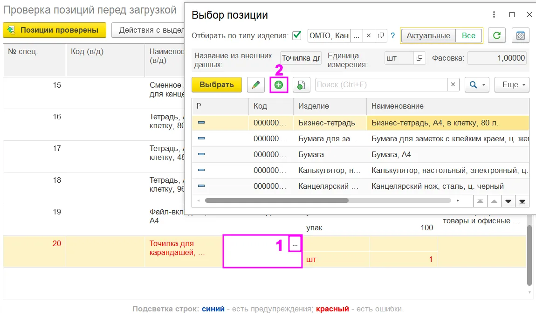Click the green plus create-item icon
This screenshot has height=317, width=536.
click(279, 85)
